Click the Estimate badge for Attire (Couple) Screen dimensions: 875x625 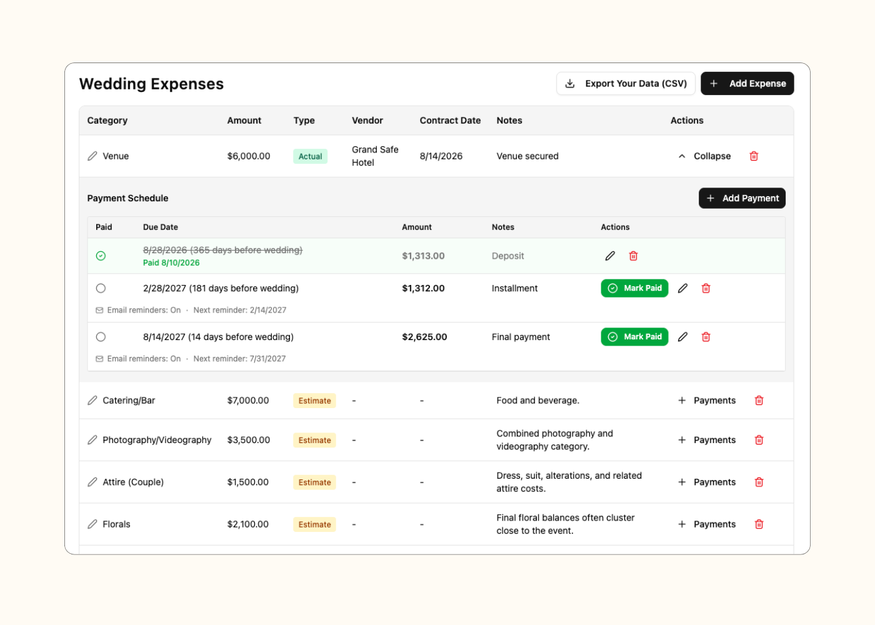pyautogui.click(x=314, y=482)
